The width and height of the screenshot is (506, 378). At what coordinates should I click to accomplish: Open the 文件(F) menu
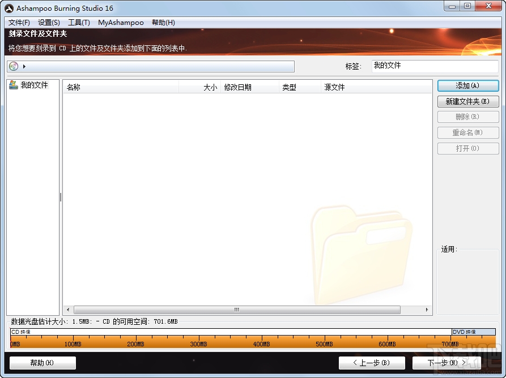click(18, 22)
